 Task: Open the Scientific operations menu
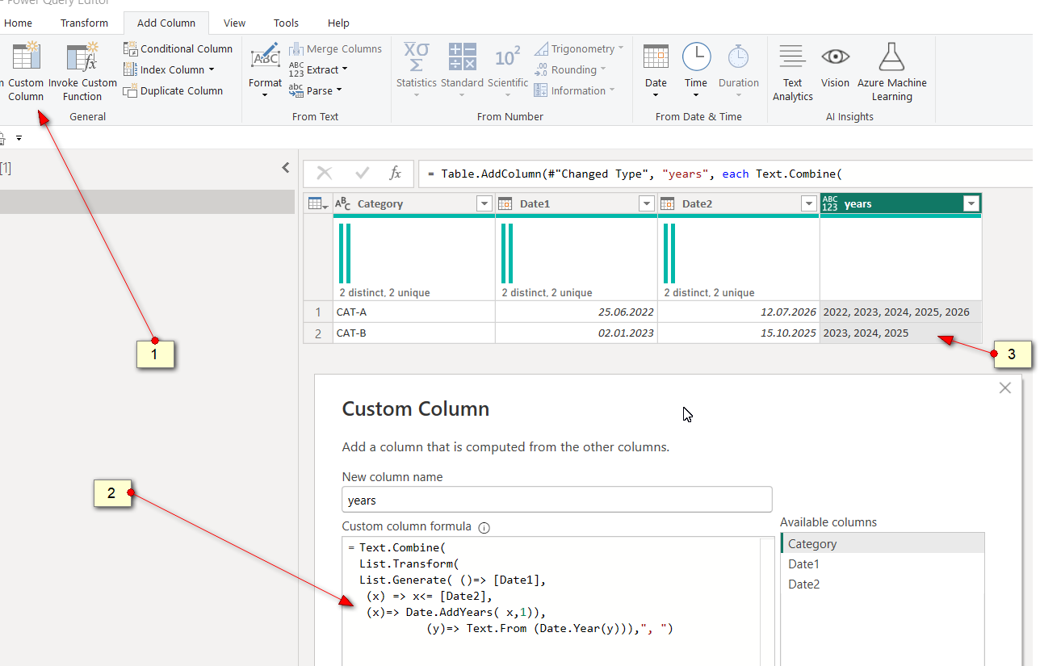508,71
